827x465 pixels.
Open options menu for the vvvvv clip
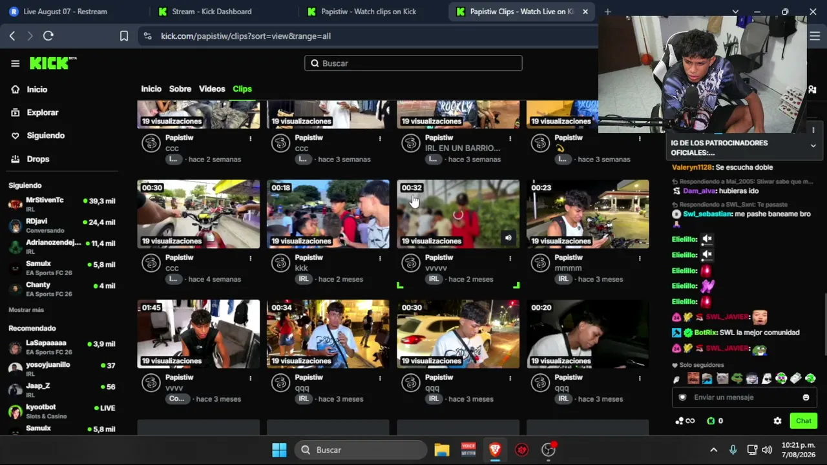click(510, 258)
